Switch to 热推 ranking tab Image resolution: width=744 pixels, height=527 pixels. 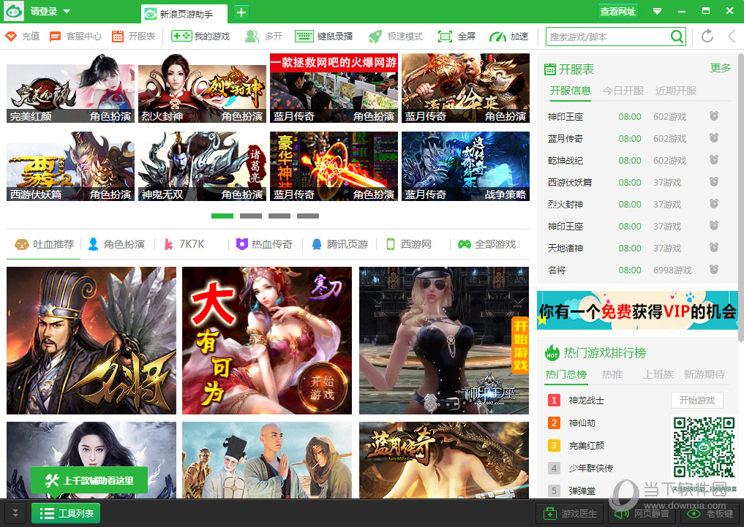pyautogui.click(x=612, y=374)
